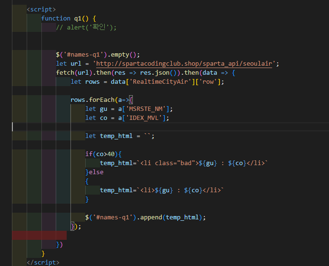Click the closing }); of forEach
This screenshot has width=329, height=266.
tap(76, 227)
